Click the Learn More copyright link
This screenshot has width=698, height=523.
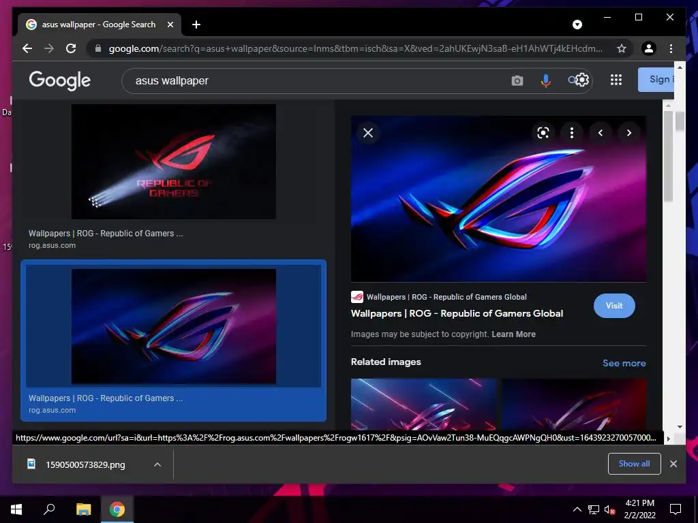point(513,334)
